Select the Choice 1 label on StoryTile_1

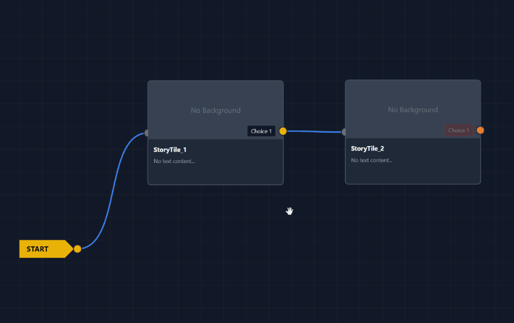[x=261, y=131]
